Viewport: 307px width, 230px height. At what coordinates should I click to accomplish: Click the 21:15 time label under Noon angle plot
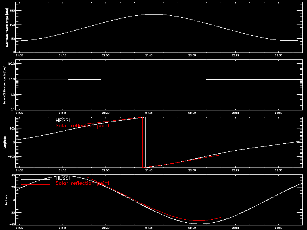[63, 113]
